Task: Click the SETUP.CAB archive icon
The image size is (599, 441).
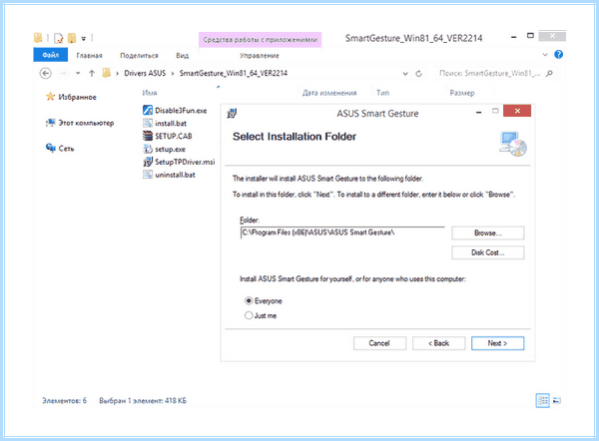Action: [x=148, y=136]
